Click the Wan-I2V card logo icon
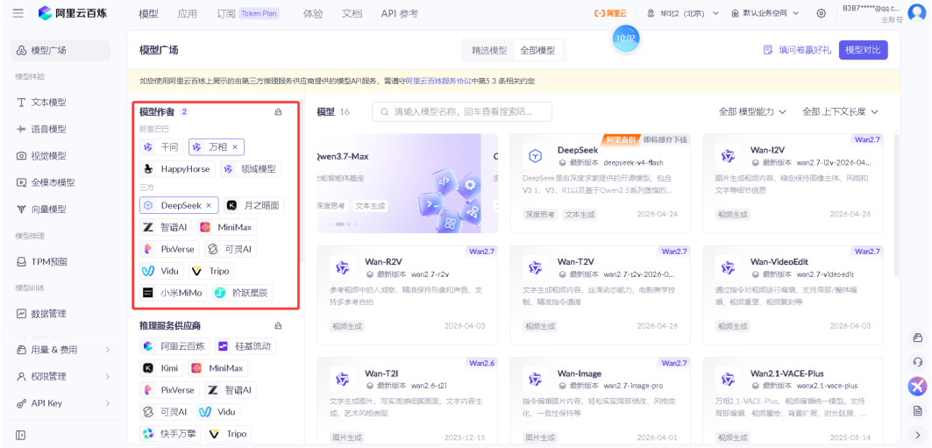 pyautogui.click(x=728, y=156)
